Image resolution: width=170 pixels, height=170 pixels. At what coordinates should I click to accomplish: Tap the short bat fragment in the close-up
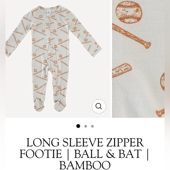pos(122,71)
